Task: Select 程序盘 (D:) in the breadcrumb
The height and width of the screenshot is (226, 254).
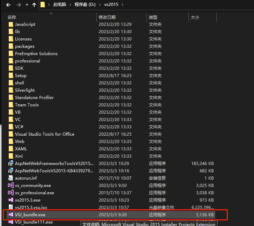Action: coord(85,5)
